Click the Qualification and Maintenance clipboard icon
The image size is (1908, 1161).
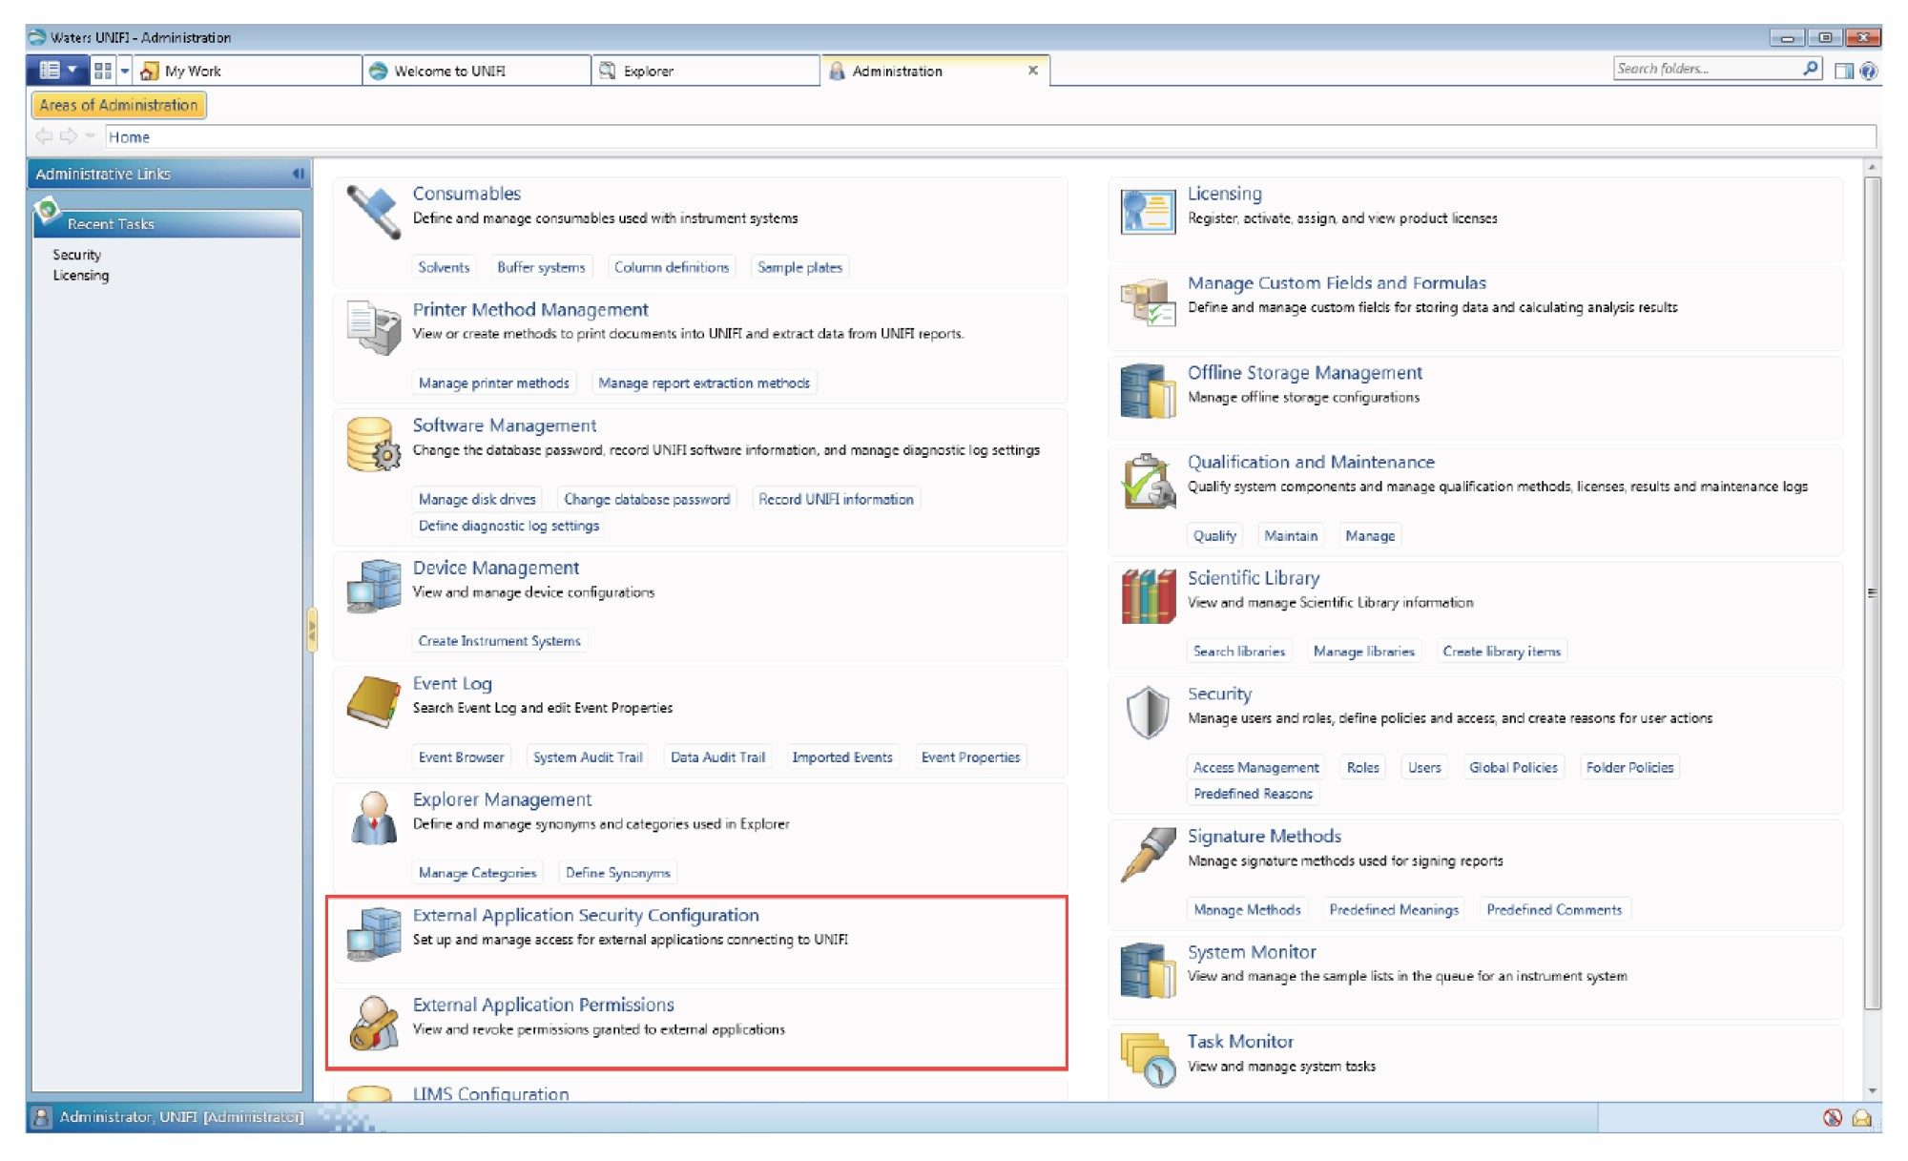1148,481
